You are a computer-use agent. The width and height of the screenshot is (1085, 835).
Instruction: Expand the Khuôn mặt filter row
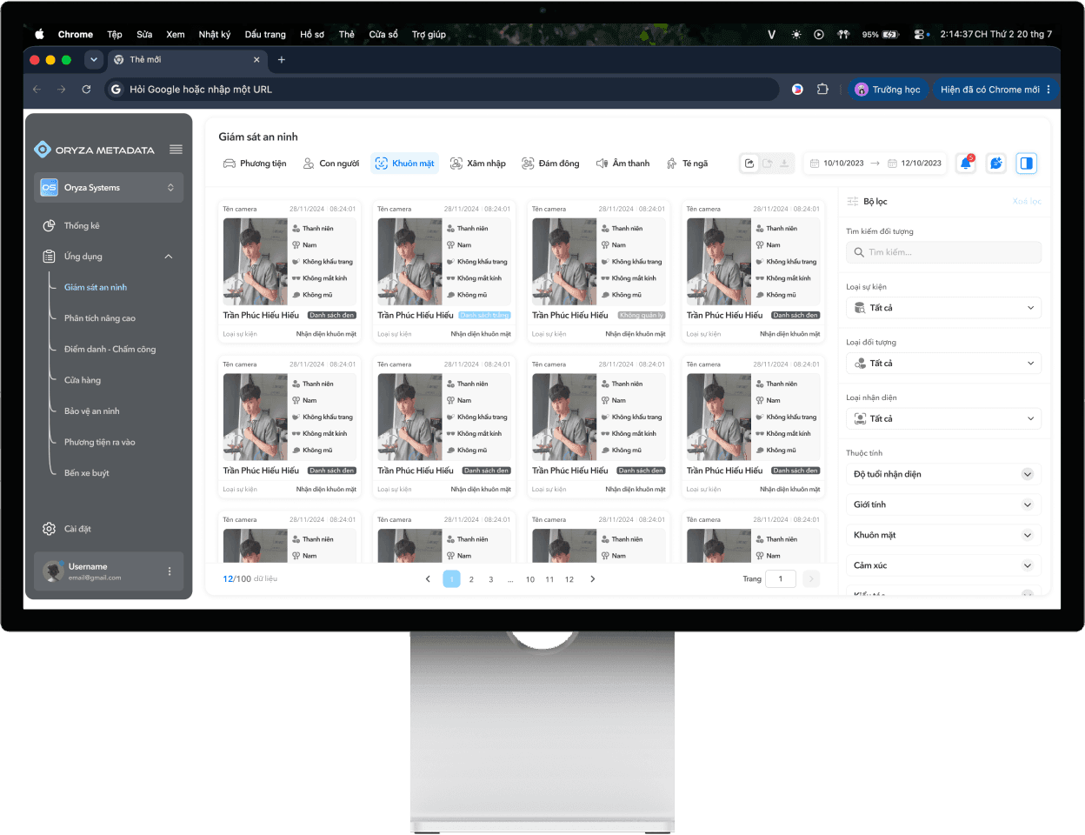[943, 535]
